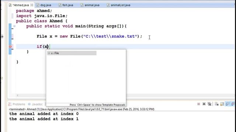Remove all terminated launches from the console
The width and height of the screenshot is (236, 132).
tap(209, 104)
